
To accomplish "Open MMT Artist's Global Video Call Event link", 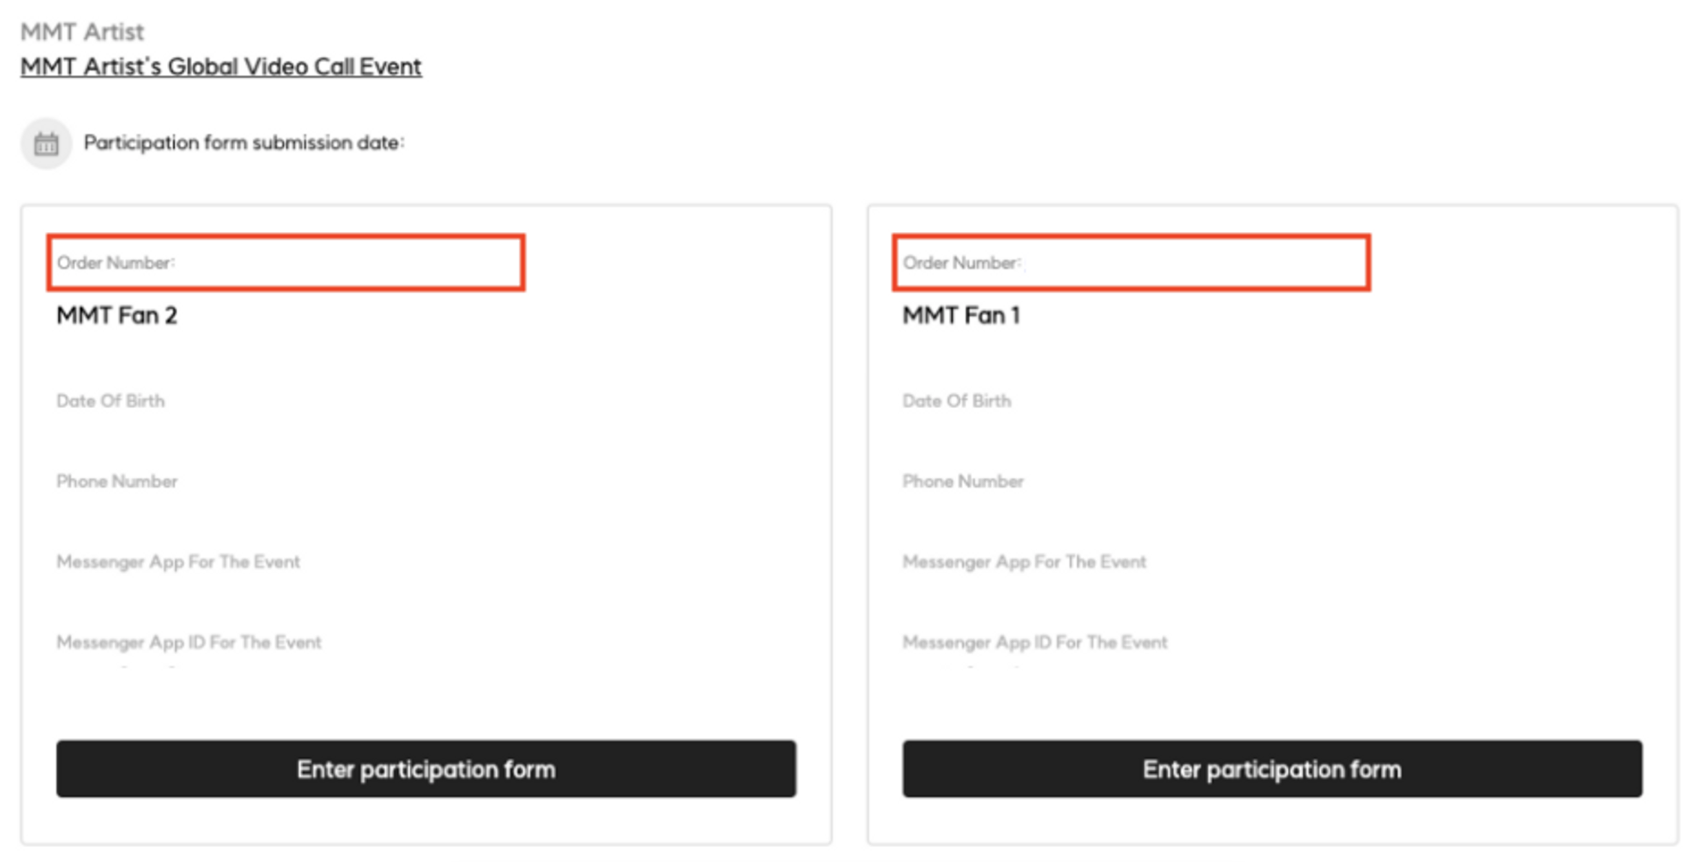I will point(220,67).
